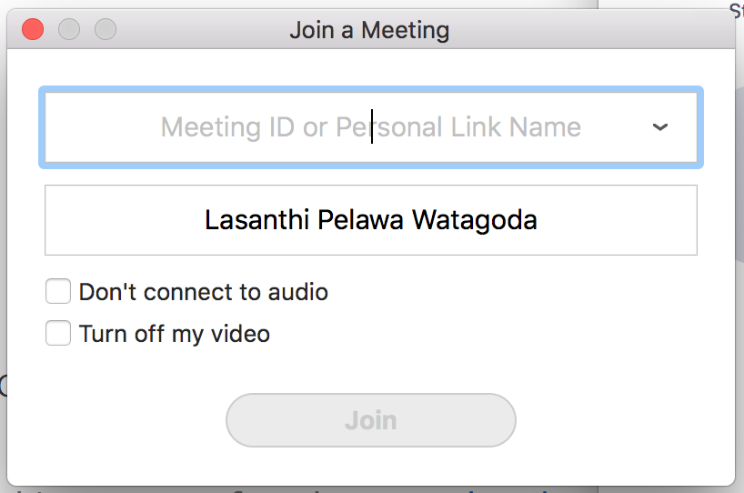Image resolution: width=744 pixels, height=493 pixels.
Task: Click the "Link Name" placeholder words
Action: pos(516,127)
